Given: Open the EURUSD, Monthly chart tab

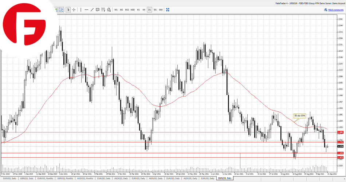Looking at the screenshot, I should [x=46, y=179].
